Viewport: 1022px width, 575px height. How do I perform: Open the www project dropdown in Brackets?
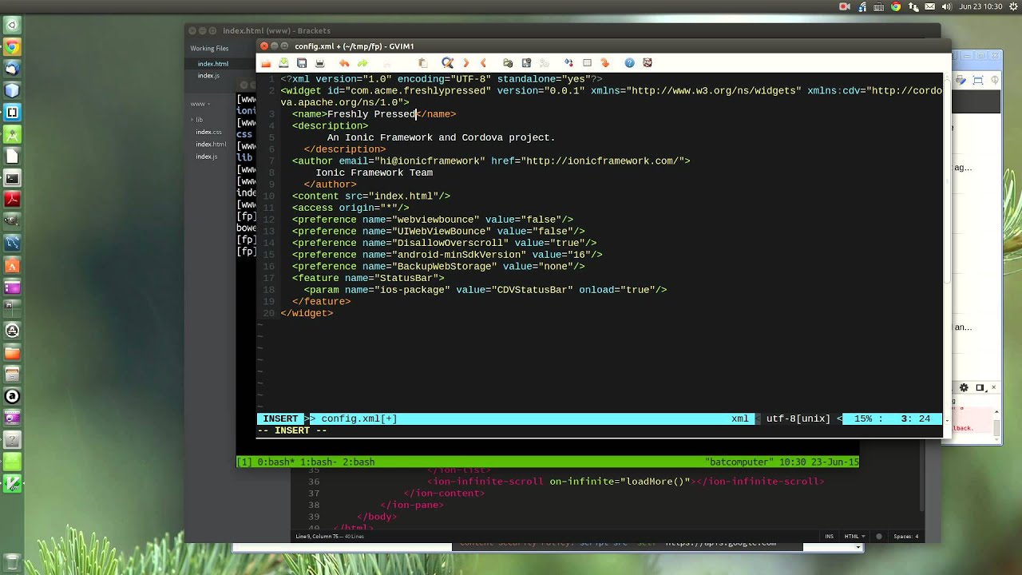tap(200, 104)
